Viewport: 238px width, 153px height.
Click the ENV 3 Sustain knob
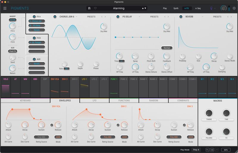pyautogui.click(x=174, y=125)
